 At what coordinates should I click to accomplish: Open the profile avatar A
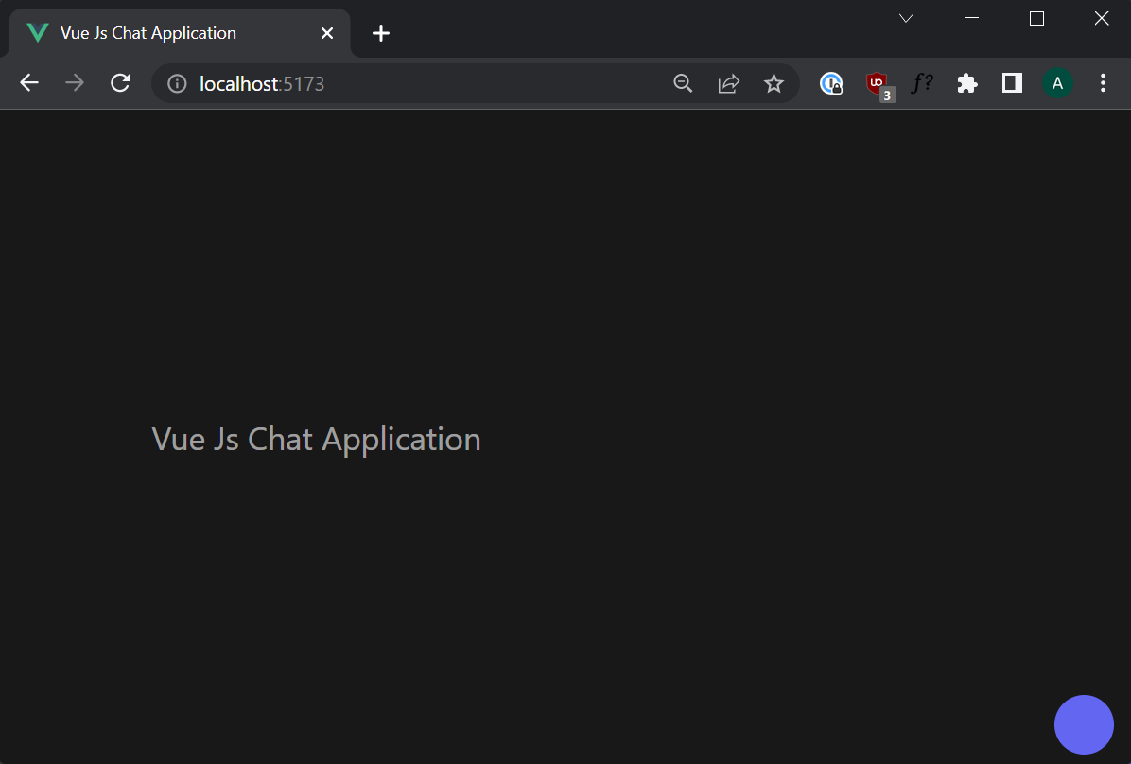1057,84
